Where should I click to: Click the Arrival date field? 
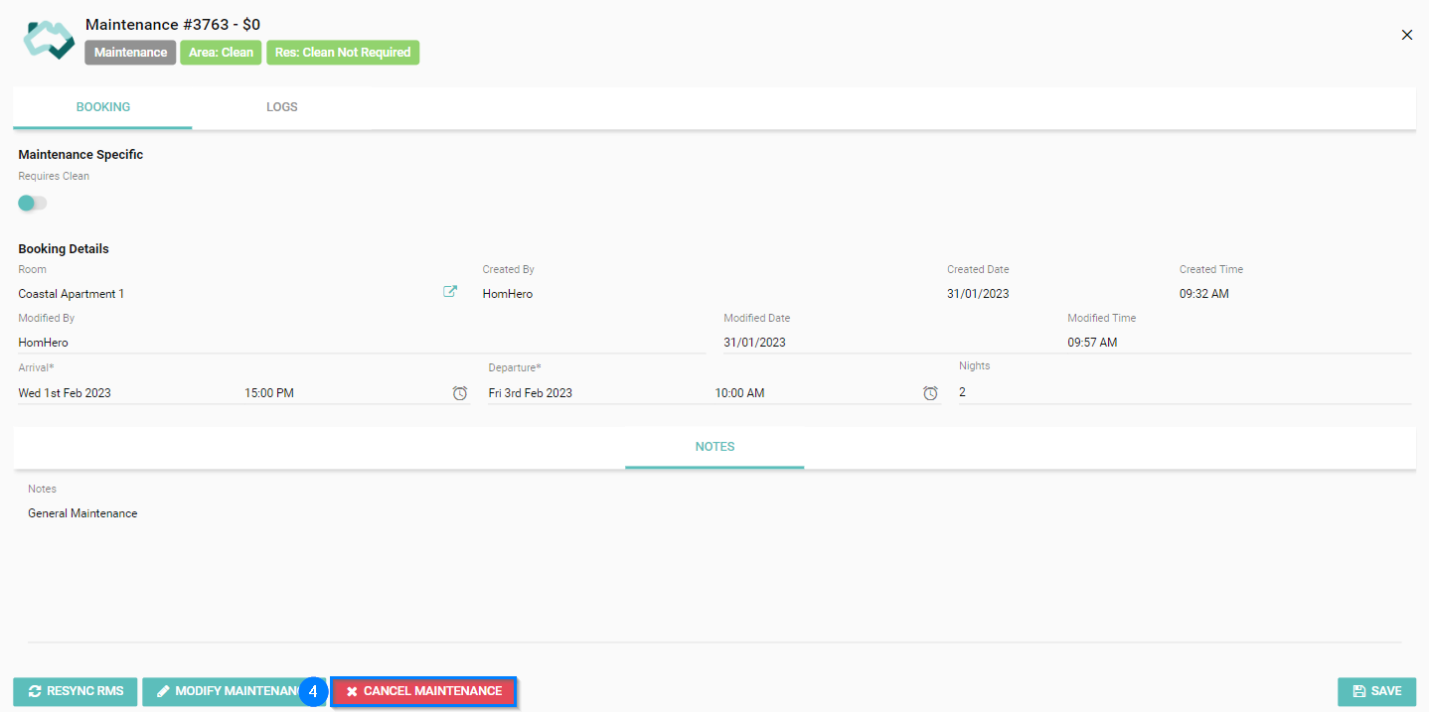click(119, 393)
